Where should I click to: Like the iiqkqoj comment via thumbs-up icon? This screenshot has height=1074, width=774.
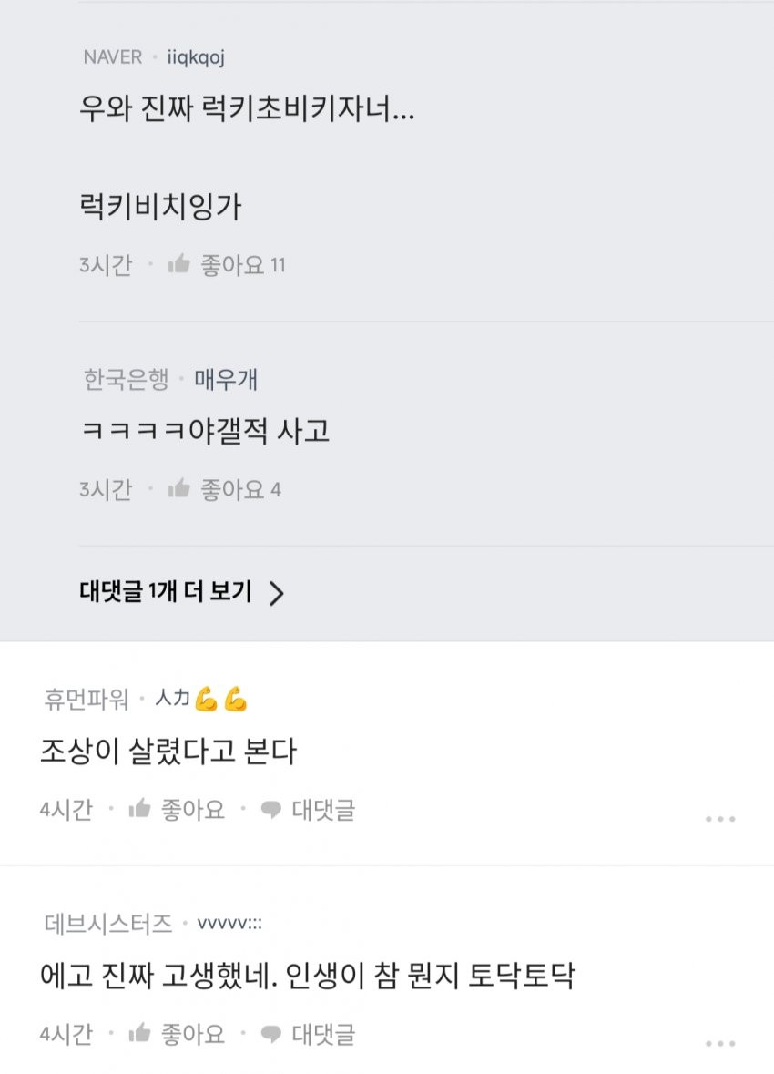click(x=179, y=265)
